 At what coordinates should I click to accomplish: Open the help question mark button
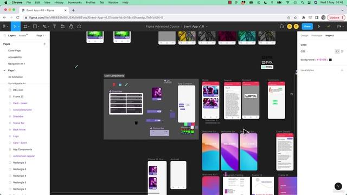click(338, 186)
